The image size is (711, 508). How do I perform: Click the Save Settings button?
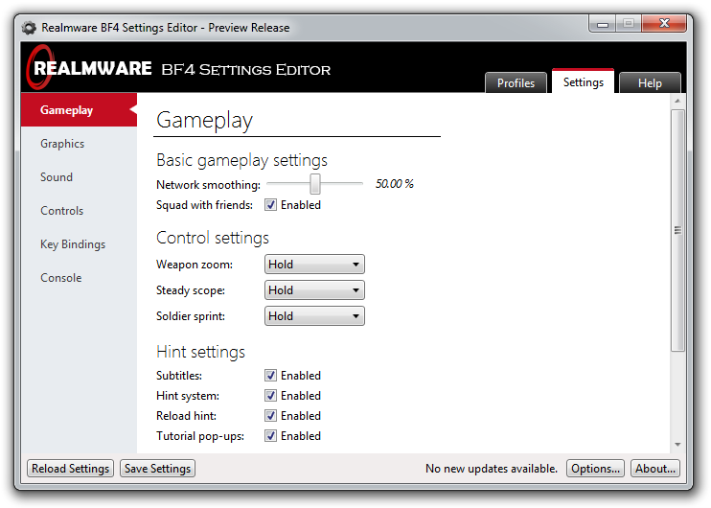pos(157,468)
